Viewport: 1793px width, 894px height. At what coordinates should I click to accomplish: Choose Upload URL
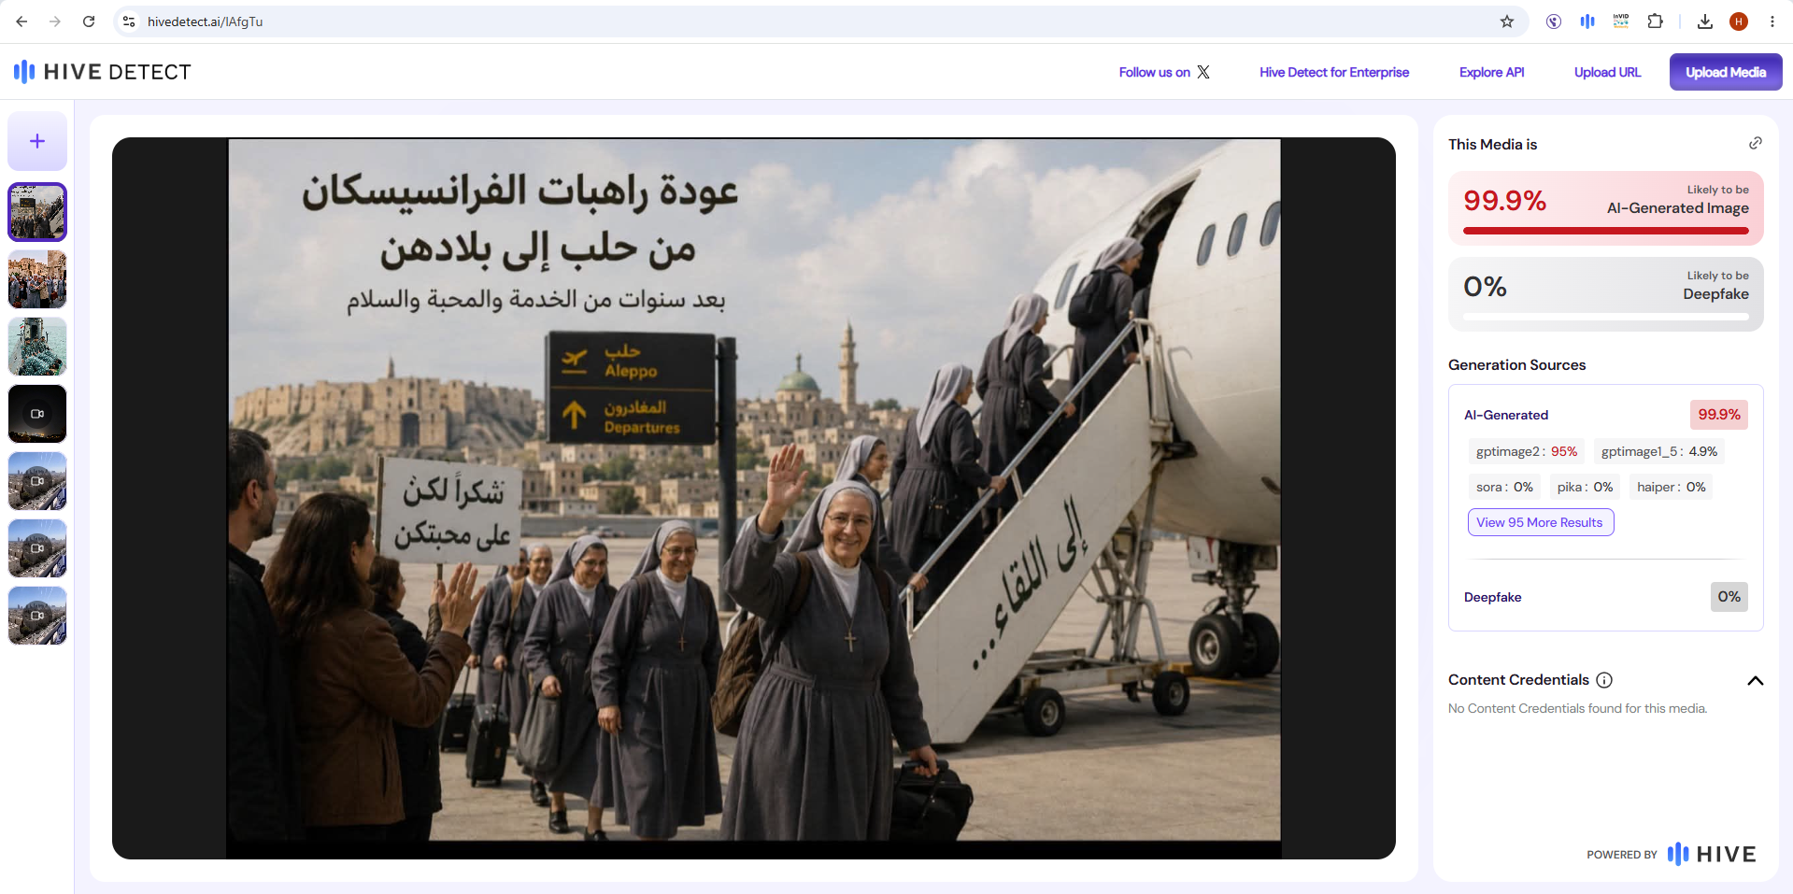click(1607, 72)
